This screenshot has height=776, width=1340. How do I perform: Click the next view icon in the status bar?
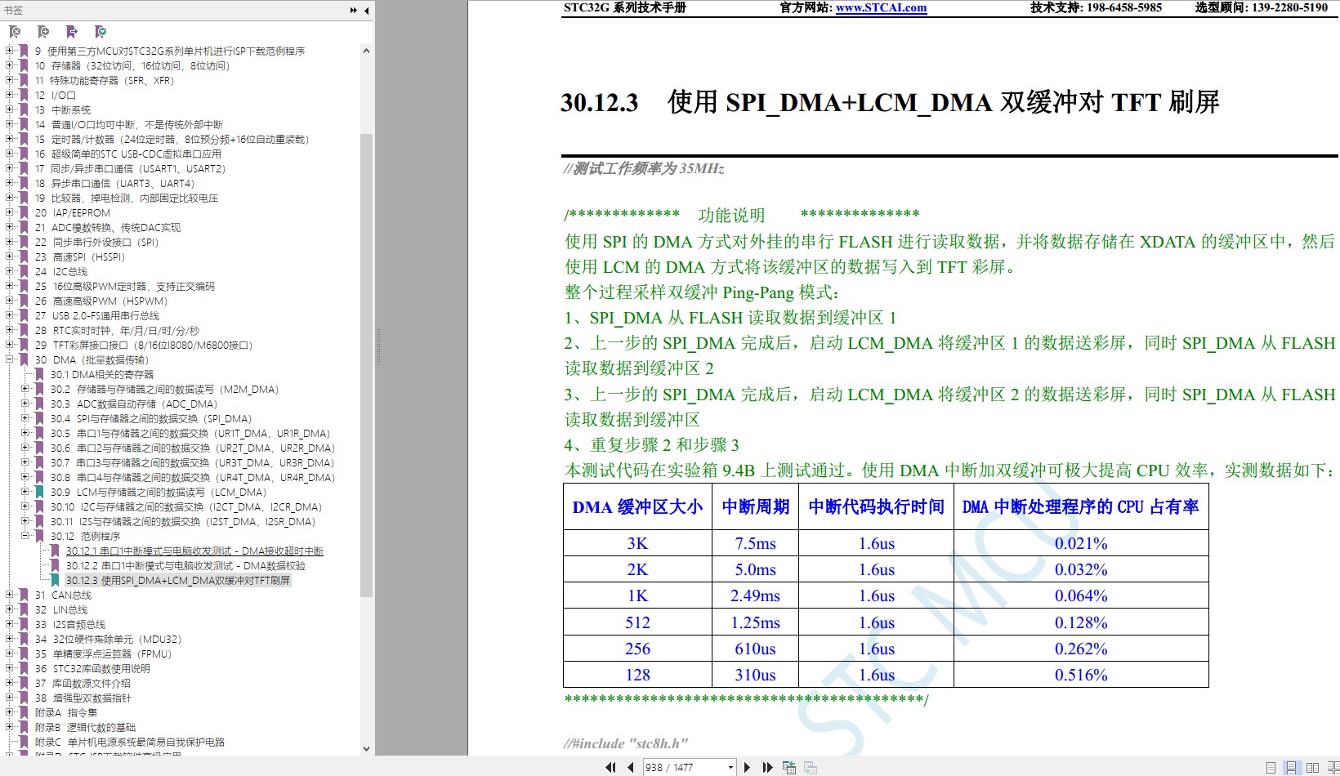click(810, 767)
